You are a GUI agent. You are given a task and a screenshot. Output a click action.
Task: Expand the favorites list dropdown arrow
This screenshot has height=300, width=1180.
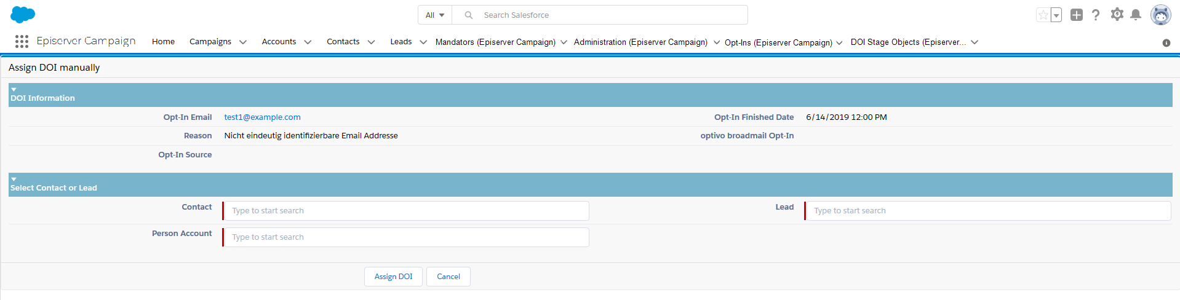tap(1056, 15)
